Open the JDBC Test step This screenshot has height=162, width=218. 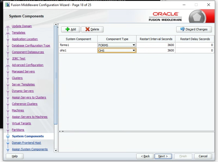[x=19, y=58]
